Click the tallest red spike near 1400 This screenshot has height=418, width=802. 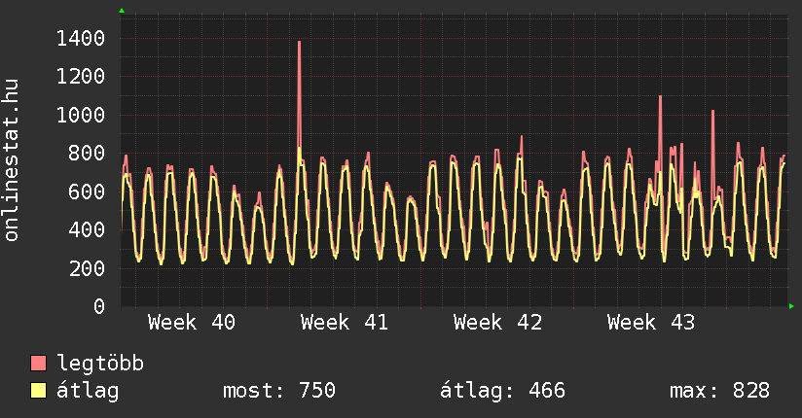[x=299, y=44]
